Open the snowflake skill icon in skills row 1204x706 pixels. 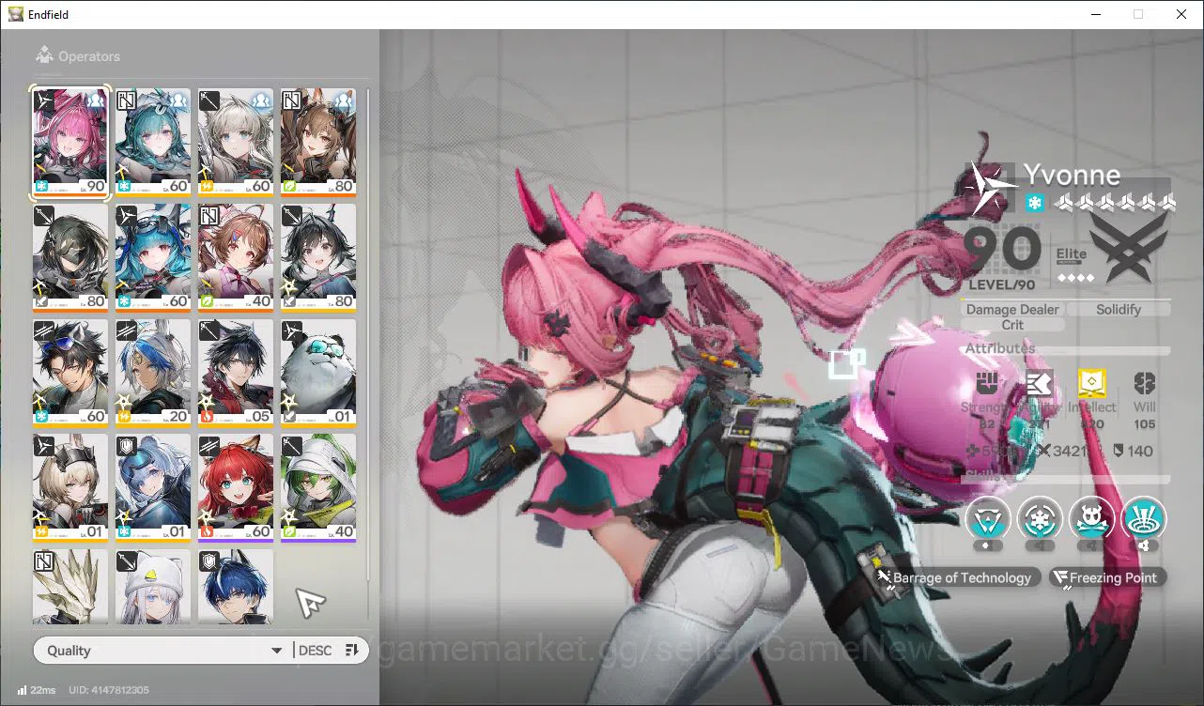click(x=1040, y=518)
